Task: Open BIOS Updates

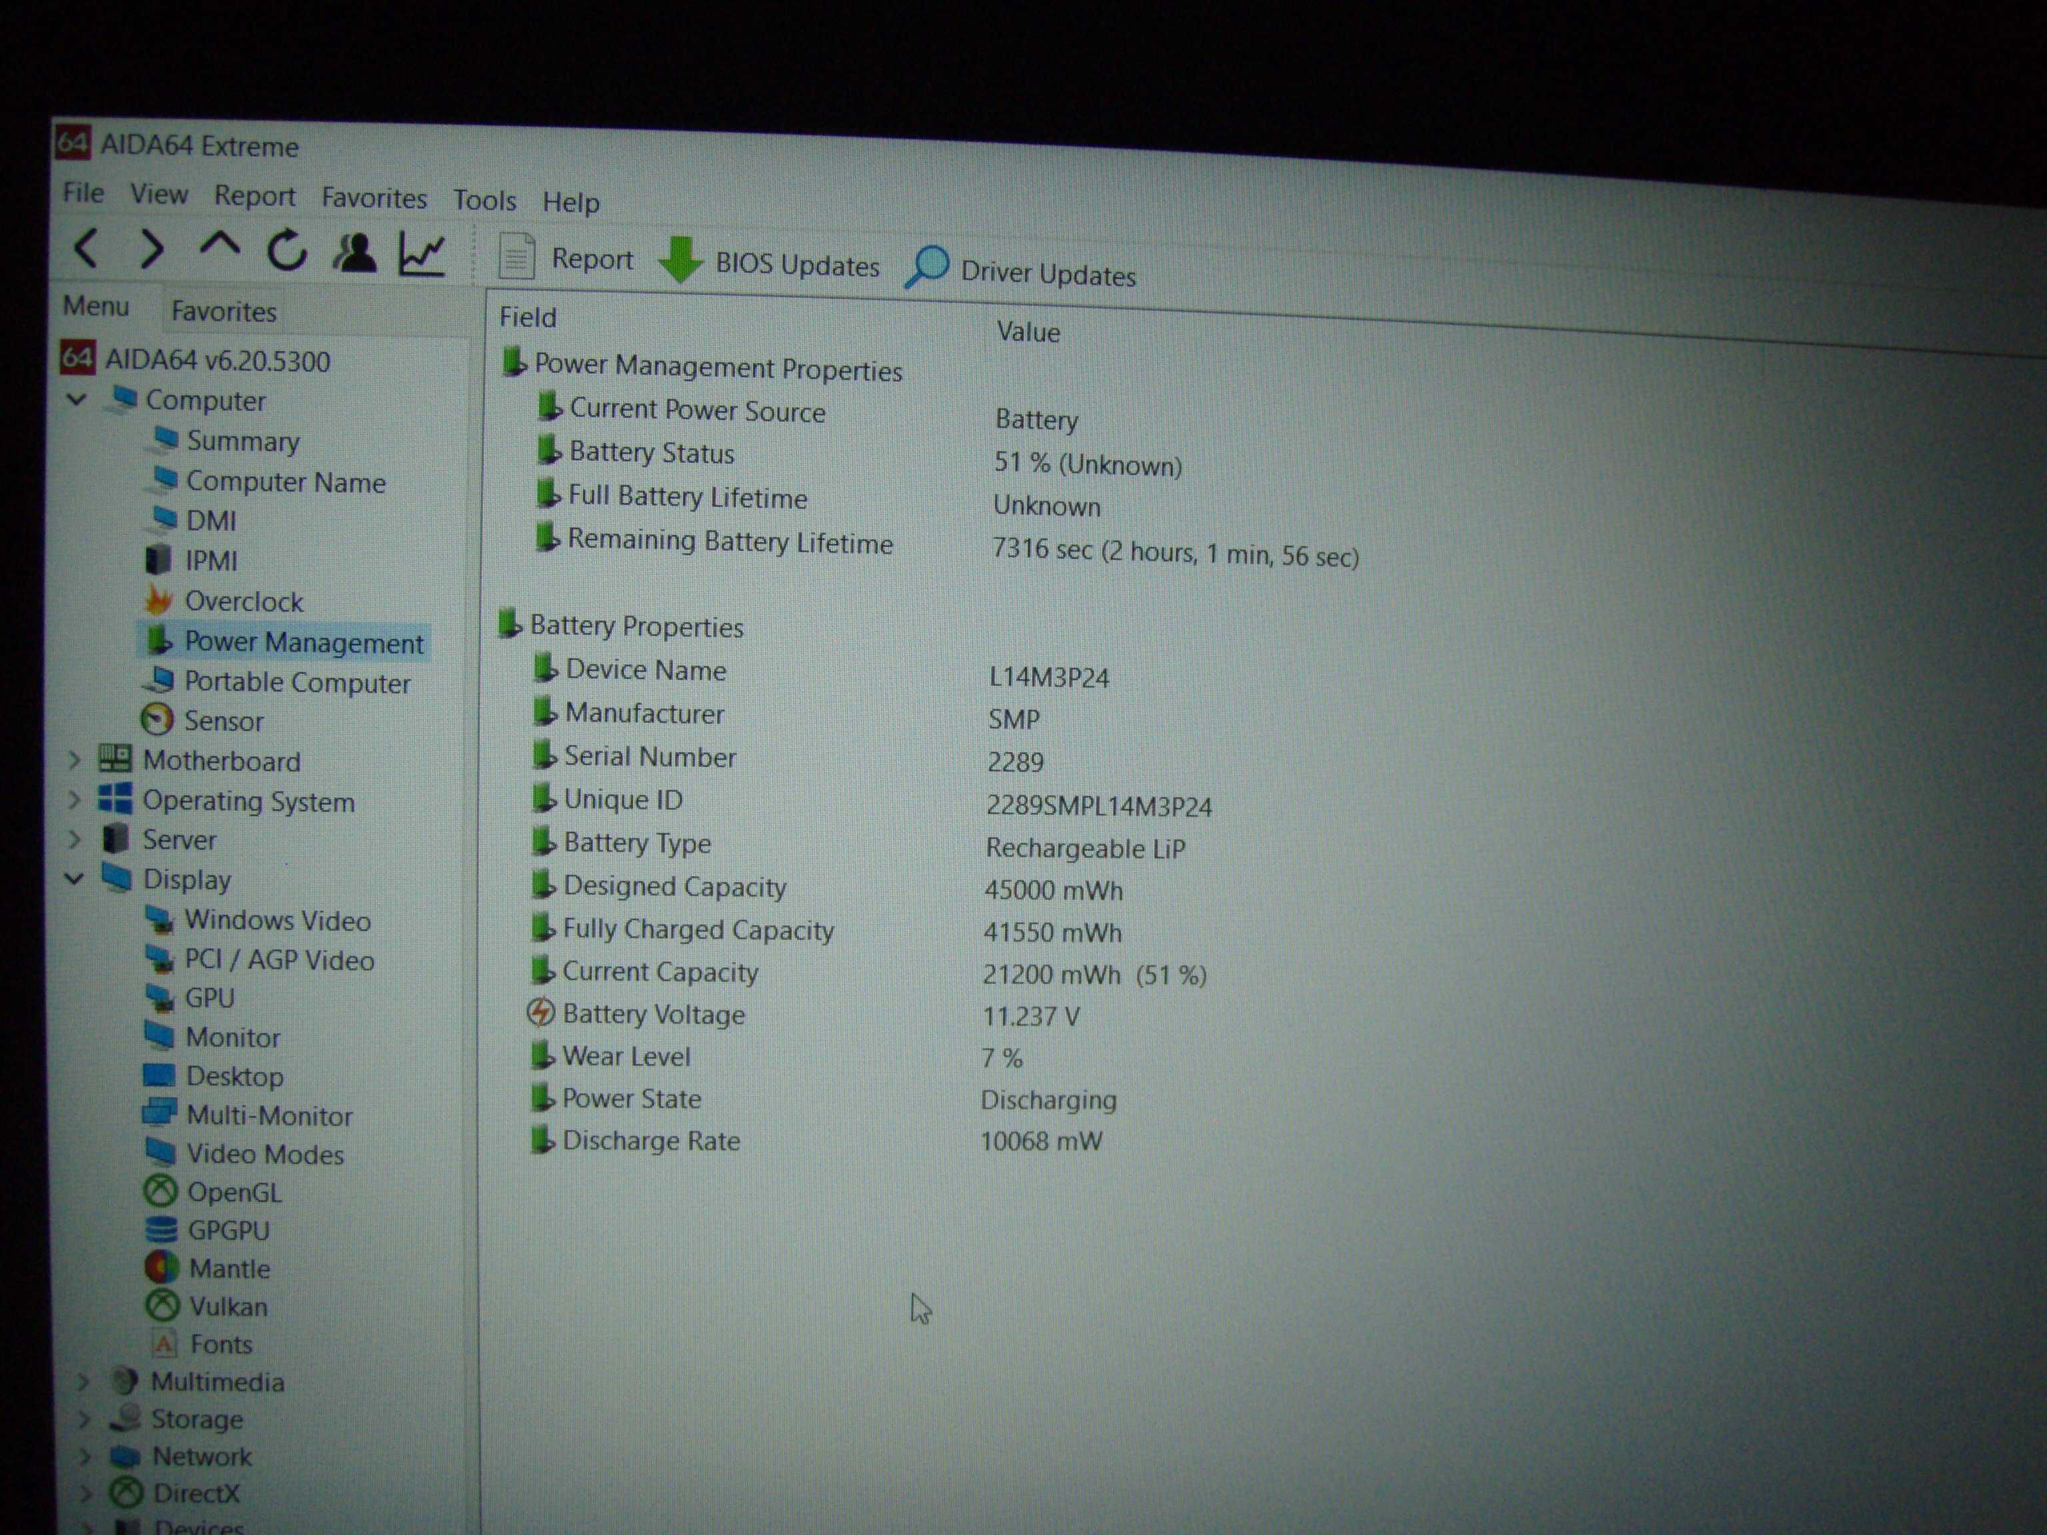Action: coord(770,264)
